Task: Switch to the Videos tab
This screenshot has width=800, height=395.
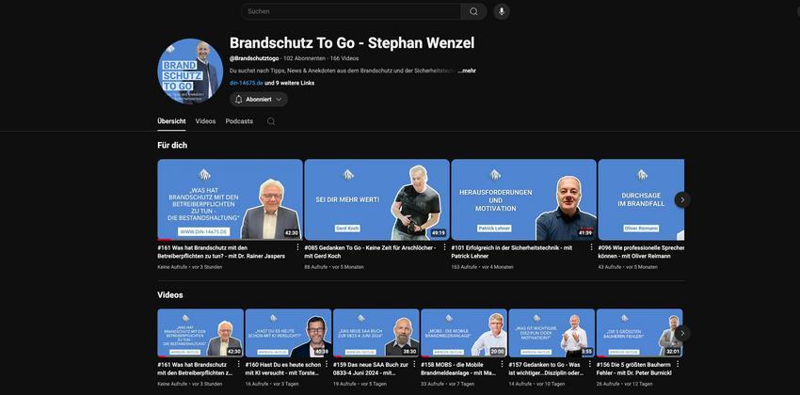Action: pyautogui.click(x=205, y=121)
